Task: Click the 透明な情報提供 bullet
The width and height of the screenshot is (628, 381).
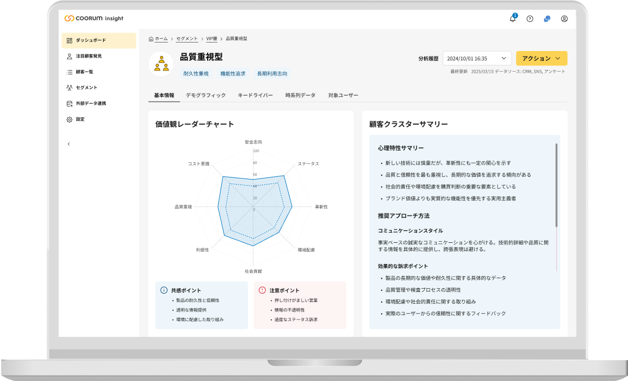Action: 191,310
